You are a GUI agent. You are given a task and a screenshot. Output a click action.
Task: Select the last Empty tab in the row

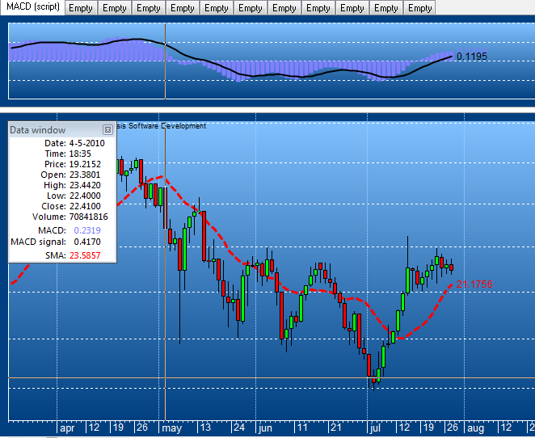tap(420, 8)
